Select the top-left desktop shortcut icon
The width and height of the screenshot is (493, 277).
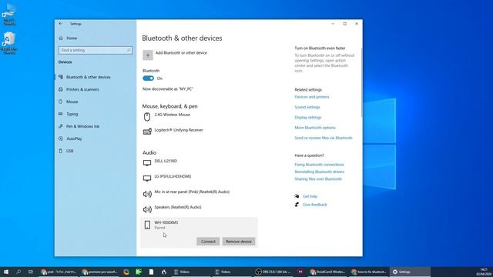(x=9, y=14)
